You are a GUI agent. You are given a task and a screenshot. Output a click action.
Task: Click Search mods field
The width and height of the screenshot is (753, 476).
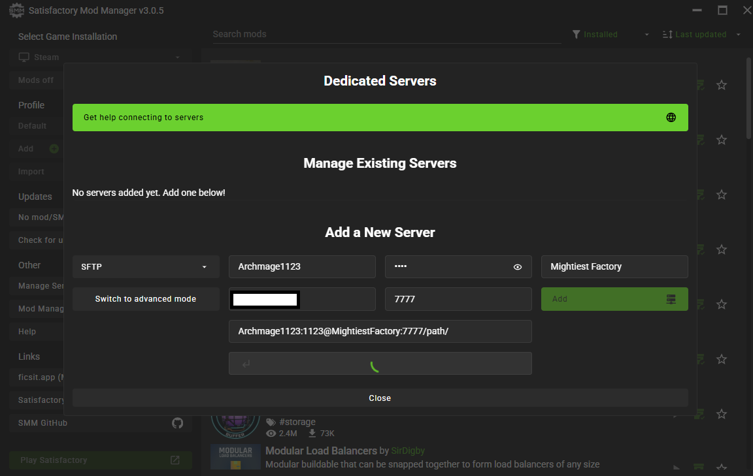pos(387,34)
